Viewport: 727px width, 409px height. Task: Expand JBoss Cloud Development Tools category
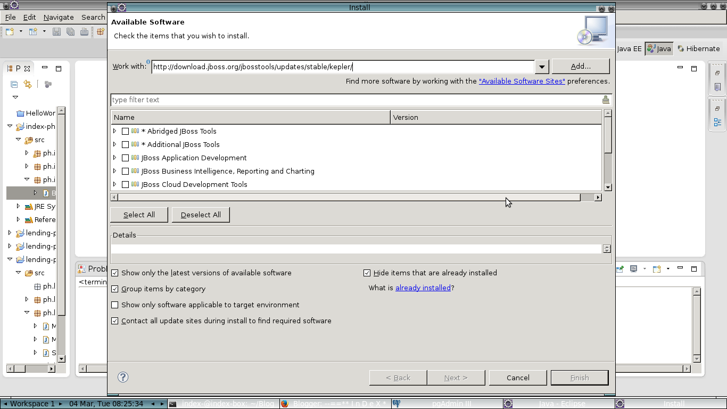point(114,184)
